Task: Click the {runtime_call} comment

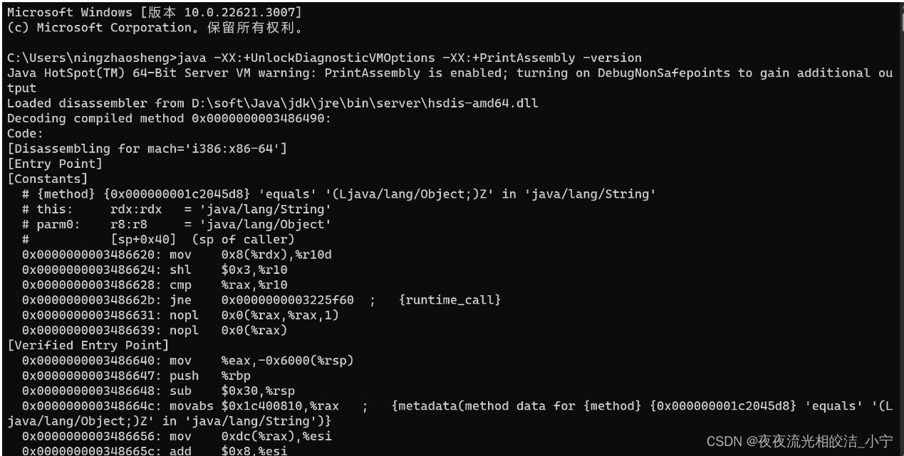Action: (450, 299)
